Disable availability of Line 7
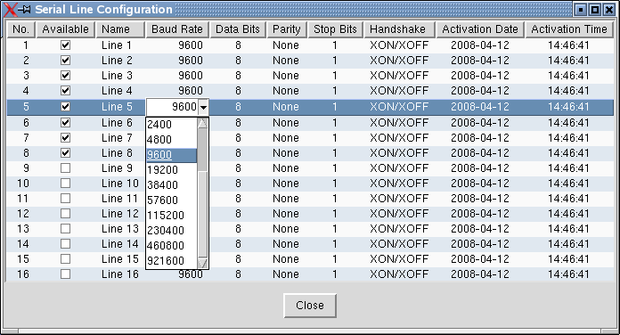 [x=65, y=137]
